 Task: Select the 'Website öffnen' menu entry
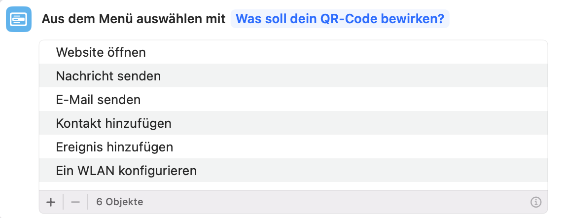pyautogui.click(x=293, y=52)
